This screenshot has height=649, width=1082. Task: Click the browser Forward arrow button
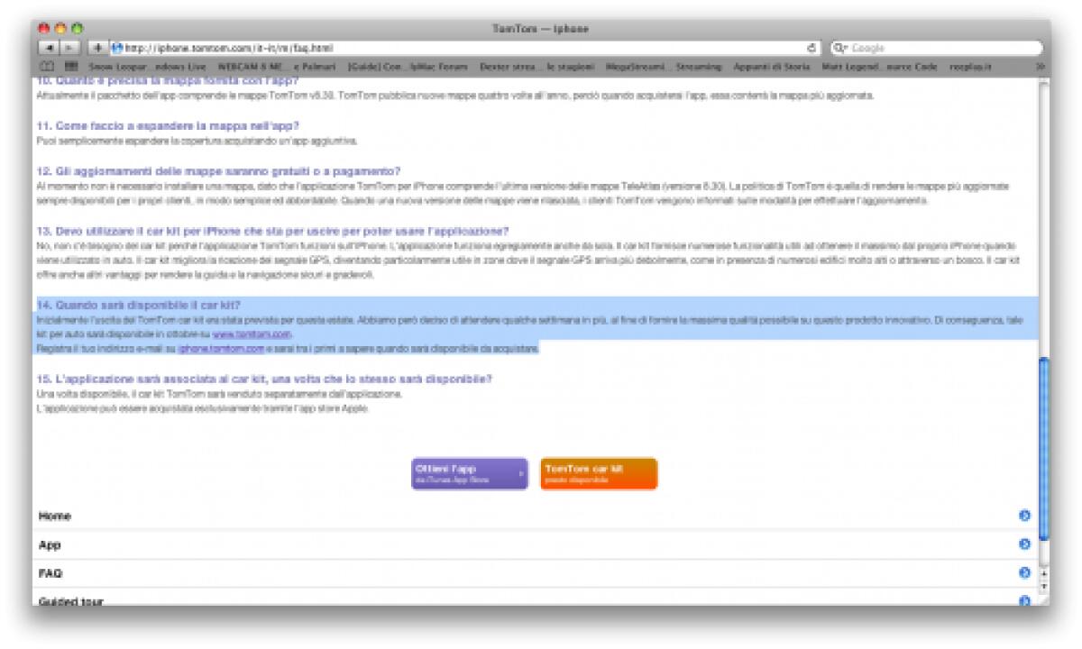(69, 48)
